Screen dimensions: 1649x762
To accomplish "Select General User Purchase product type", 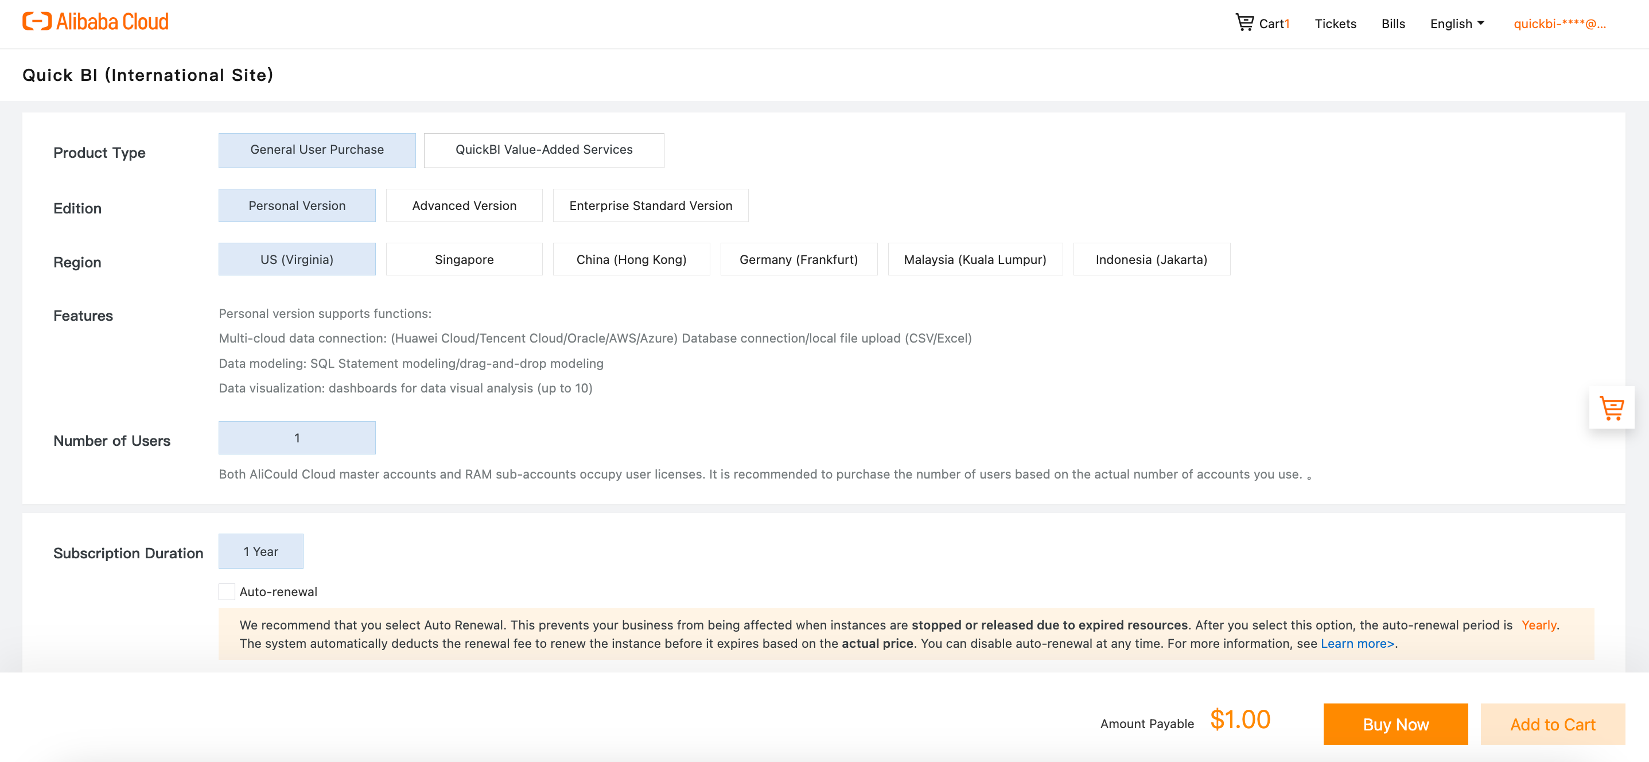I will pyautogui.click(x=317, y=150).
